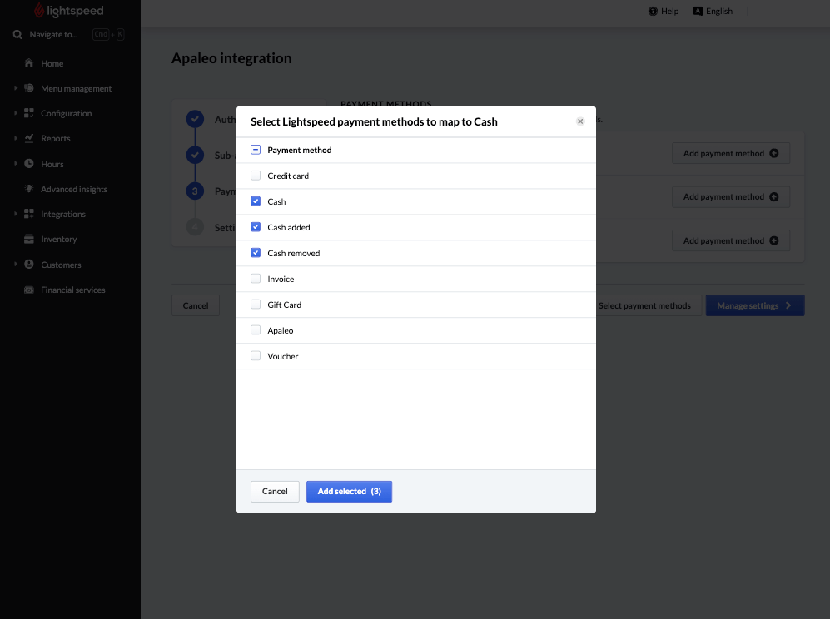
Task: Click plus icon on first Add payment method
Action: 774,153
